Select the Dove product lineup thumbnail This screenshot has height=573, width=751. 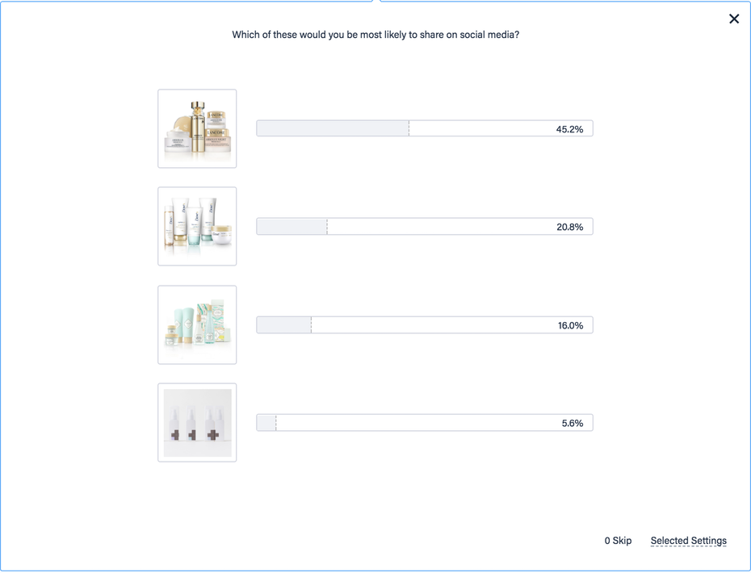click(x=197, y=227)
